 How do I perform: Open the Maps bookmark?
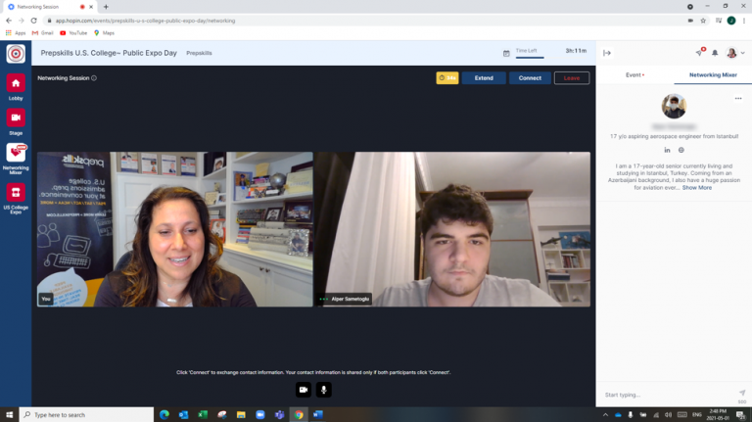(x=104, y=33)
